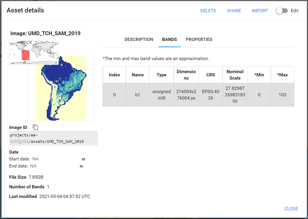Open the SHARE dialog for the asset
Image resolution: width=308 pixels, height=219 pixels.
[234, 11]
